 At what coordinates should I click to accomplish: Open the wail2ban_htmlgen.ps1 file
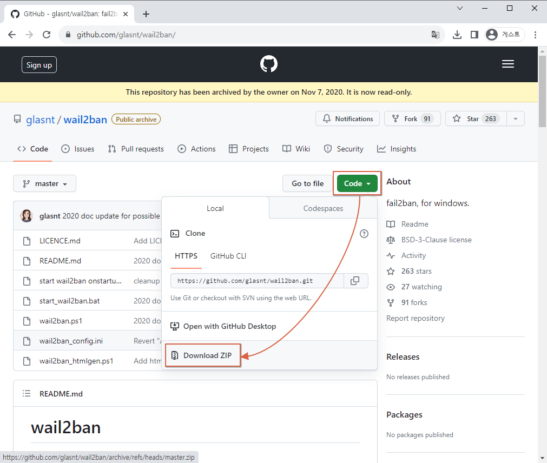coord(76,361)
